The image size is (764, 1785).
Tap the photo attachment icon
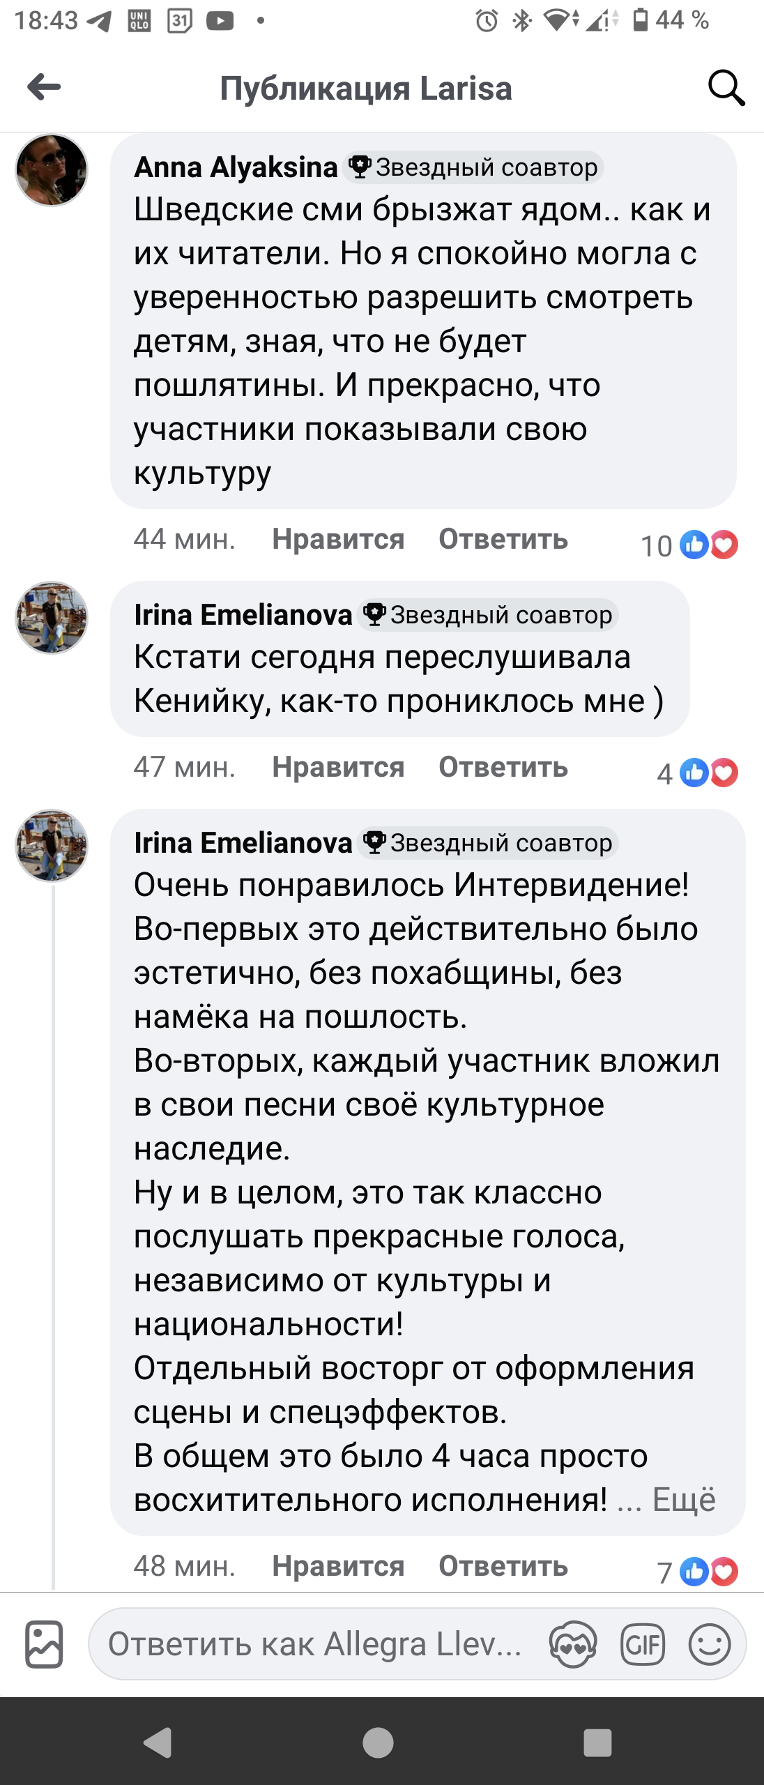44,1644
